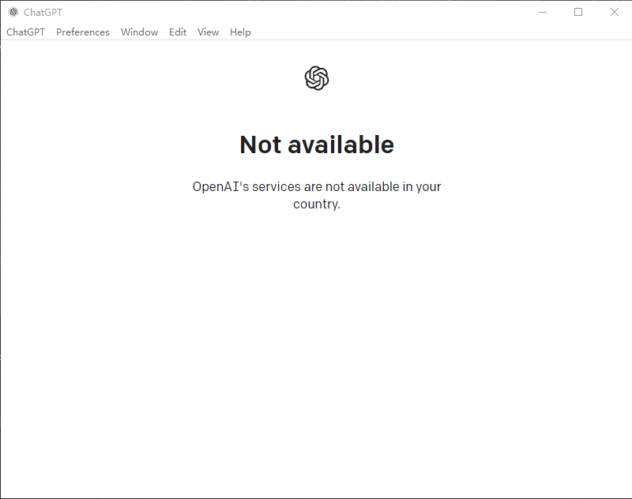Open the Window menu
Viewport: 632px width, 499px height.
pyautogui.click(x=140, y=32)
